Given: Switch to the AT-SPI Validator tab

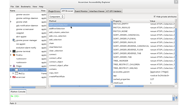Looking at the screenshot, I should click(x=114, y=11).
